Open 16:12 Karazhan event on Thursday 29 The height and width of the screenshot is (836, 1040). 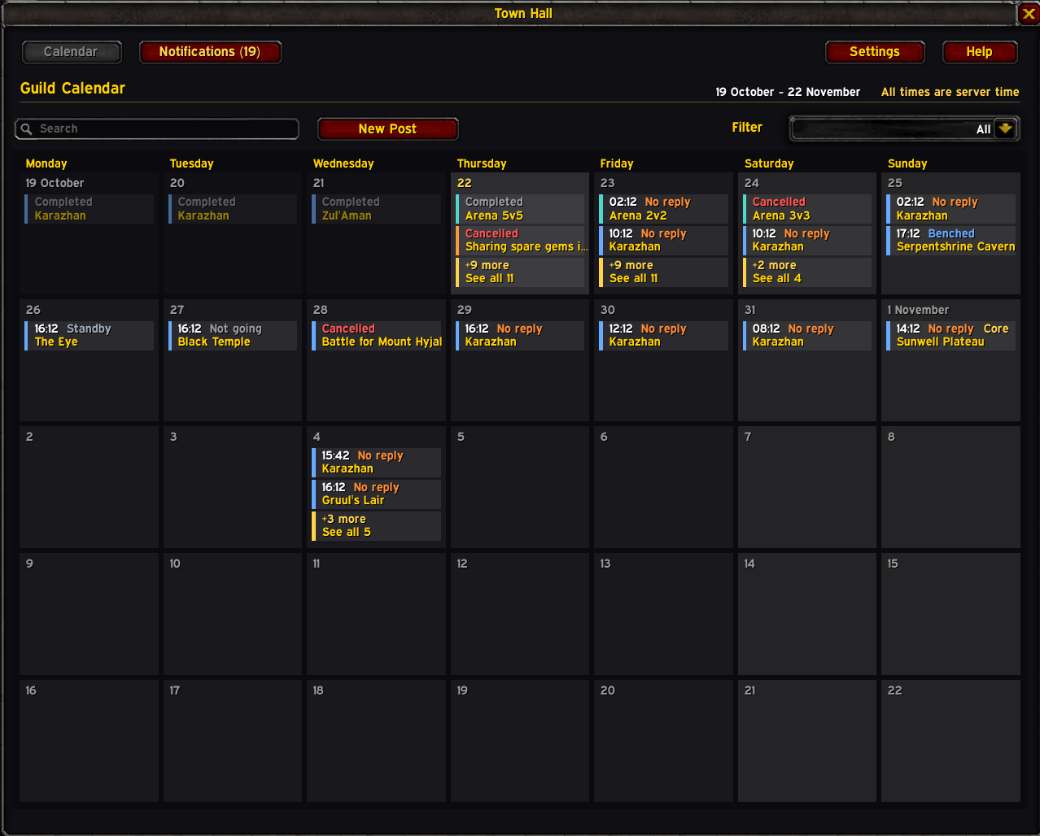coord(520,336)
